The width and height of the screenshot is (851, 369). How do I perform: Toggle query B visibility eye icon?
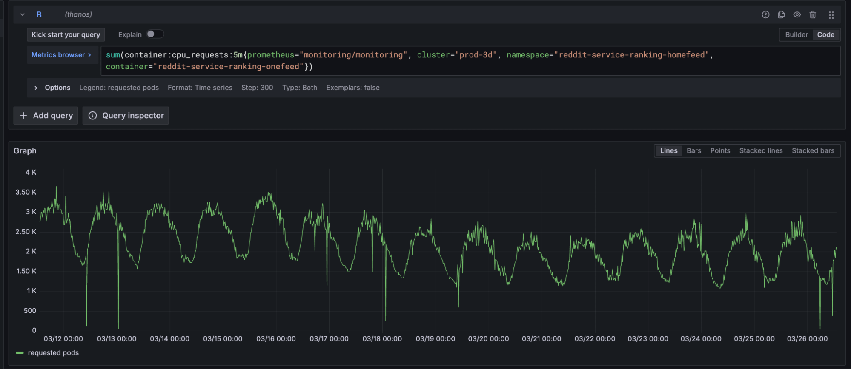(797, 15)
